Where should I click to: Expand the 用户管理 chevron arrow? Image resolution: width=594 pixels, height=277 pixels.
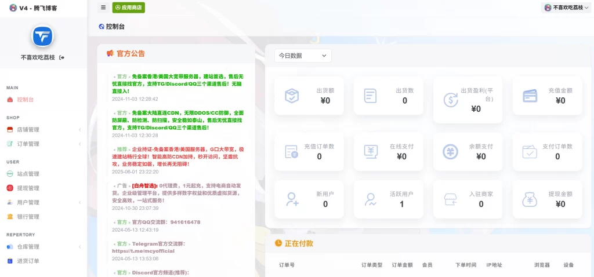pos(80,203)
